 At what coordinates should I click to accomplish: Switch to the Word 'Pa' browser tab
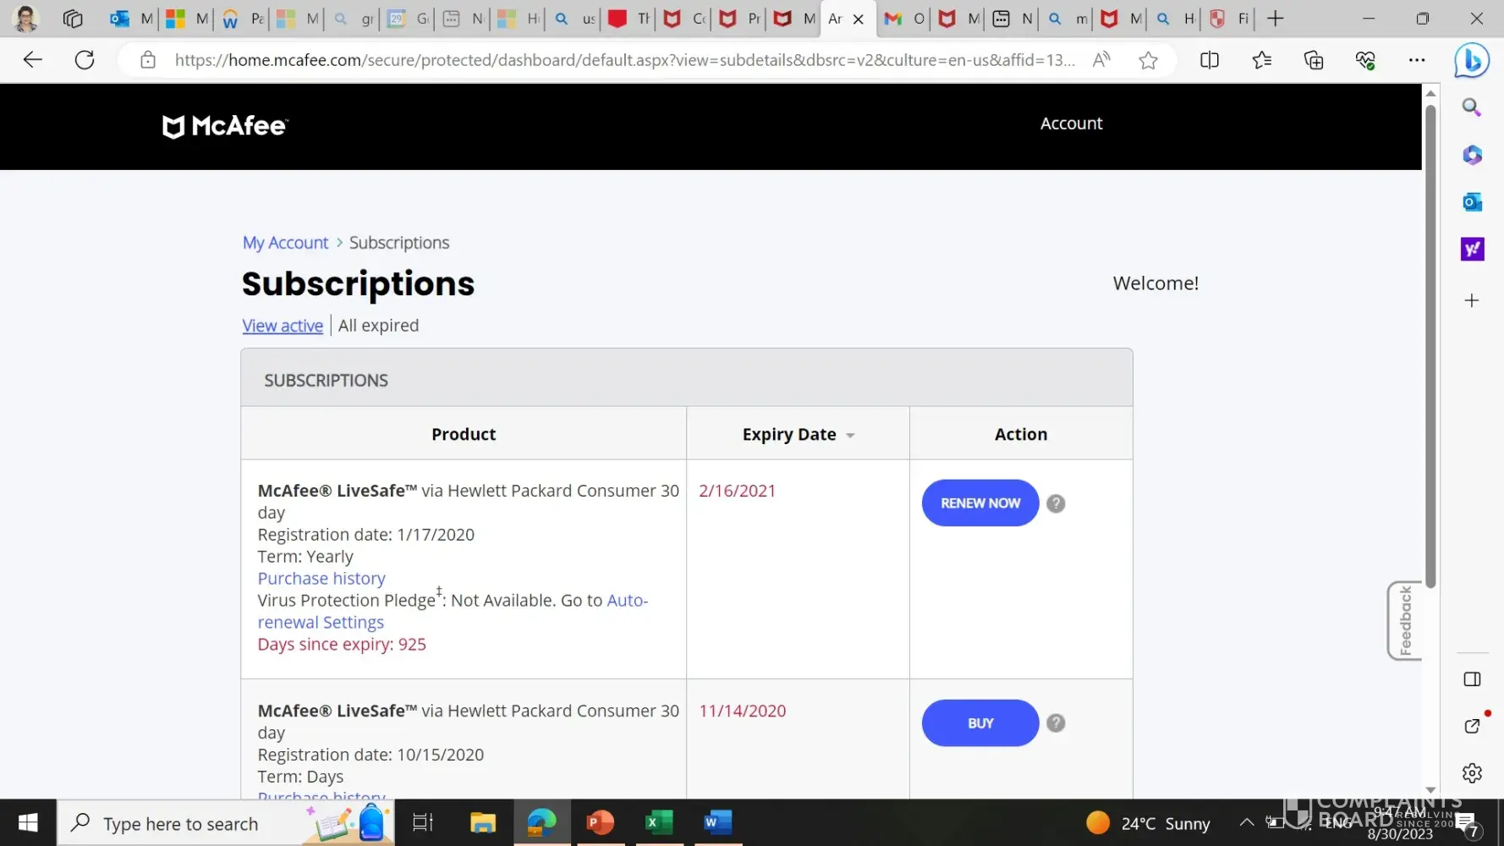[x=242, y=19]
